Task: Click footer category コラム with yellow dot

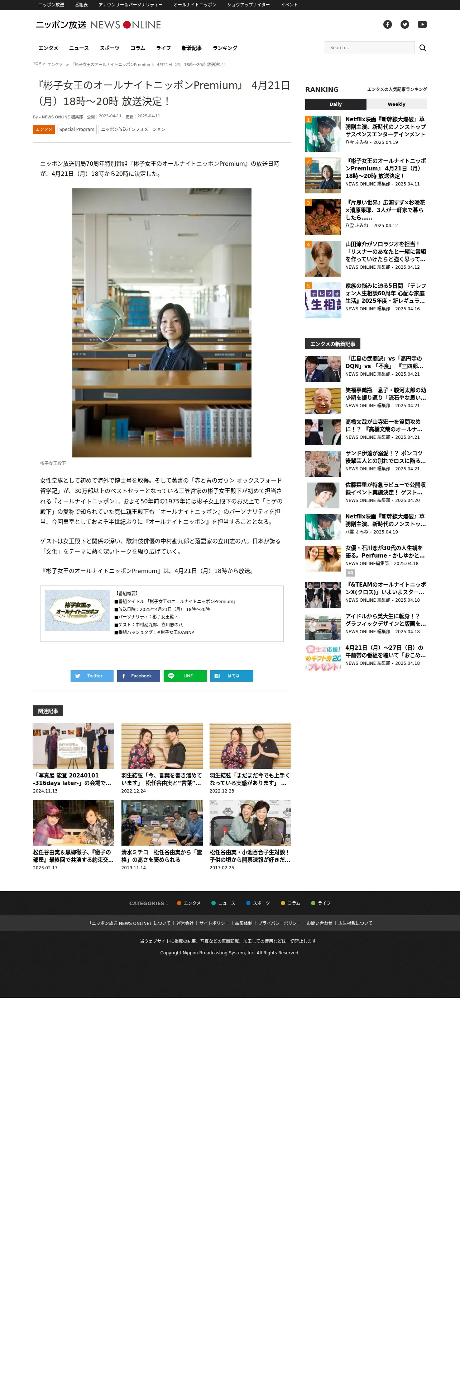Action: (291, 903)
